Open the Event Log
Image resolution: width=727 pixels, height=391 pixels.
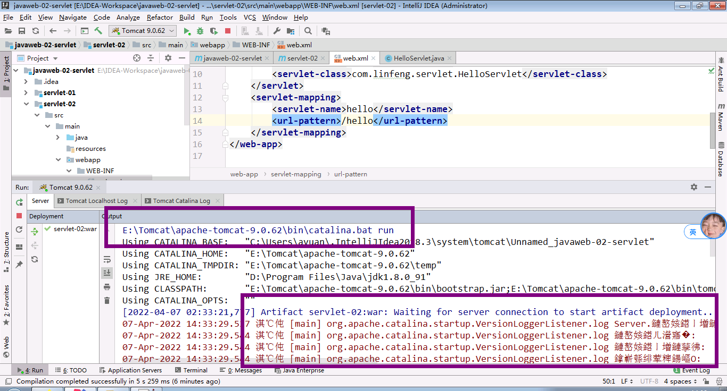[691, 370]
